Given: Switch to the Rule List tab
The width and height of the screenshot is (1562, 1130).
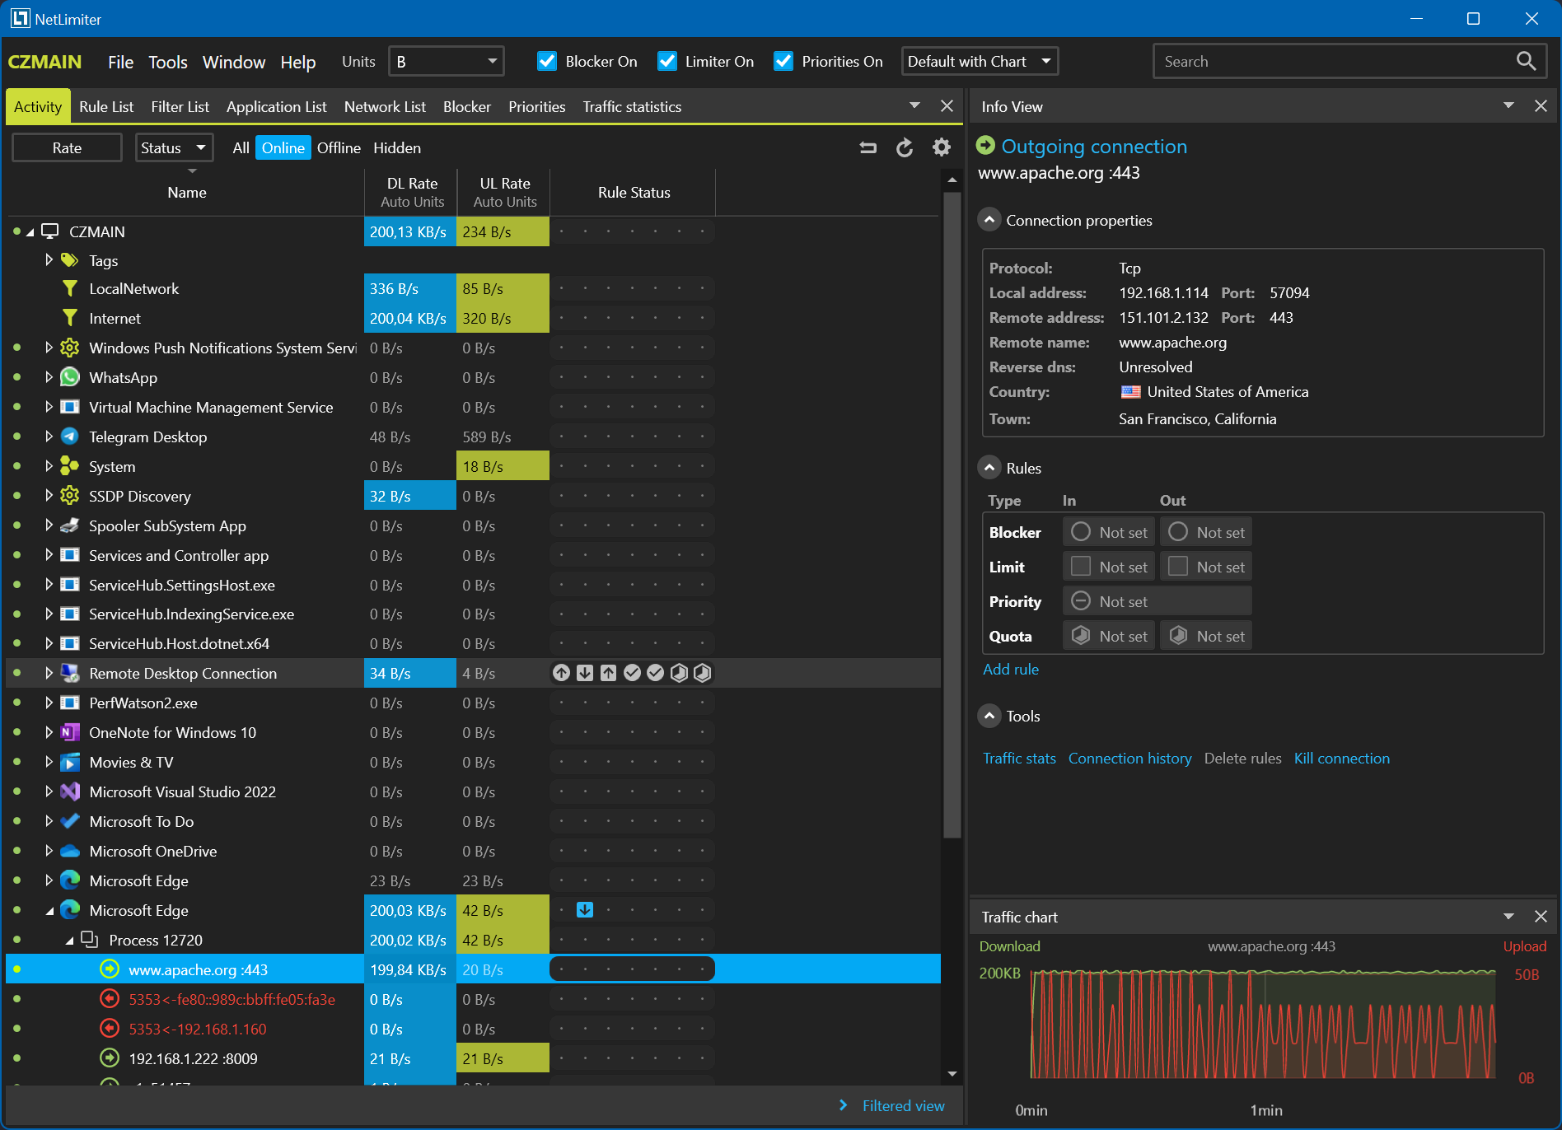Looking at the screenshot, I should [x=106, y=106].
